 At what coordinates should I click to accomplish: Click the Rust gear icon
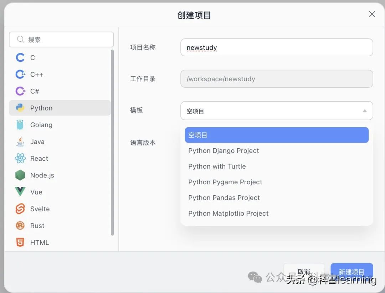(x=20, y=226)
